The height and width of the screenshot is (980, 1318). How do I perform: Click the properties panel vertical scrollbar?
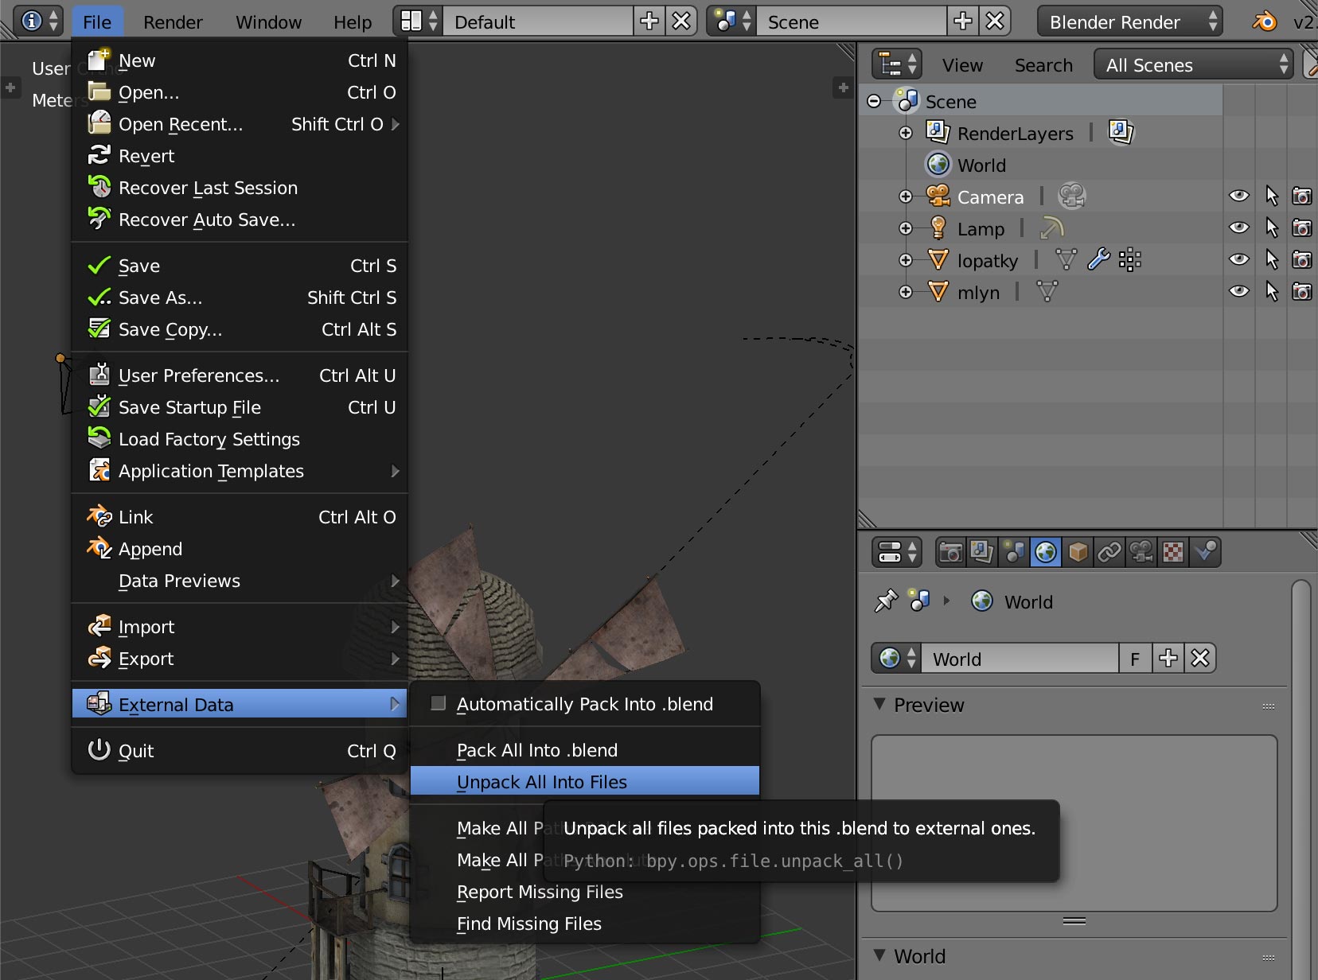click(1300, 756)
